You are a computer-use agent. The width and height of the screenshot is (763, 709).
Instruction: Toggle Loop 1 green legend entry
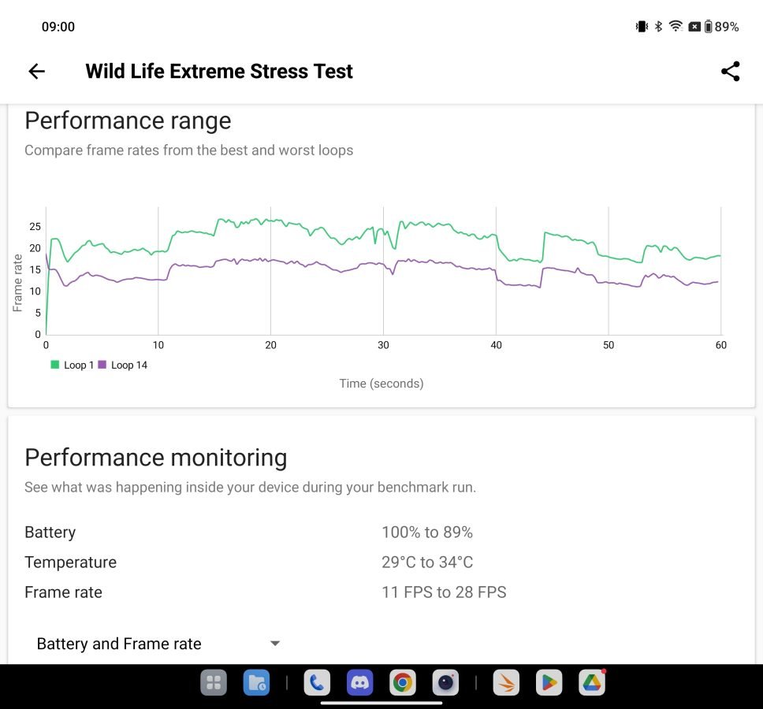73,365
